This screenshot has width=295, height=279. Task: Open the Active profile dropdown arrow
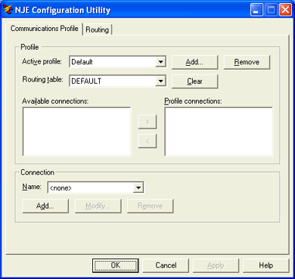point(161,62)
